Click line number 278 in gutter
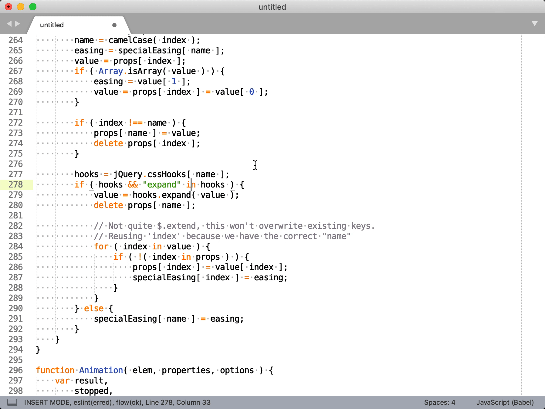 (16, 184)
